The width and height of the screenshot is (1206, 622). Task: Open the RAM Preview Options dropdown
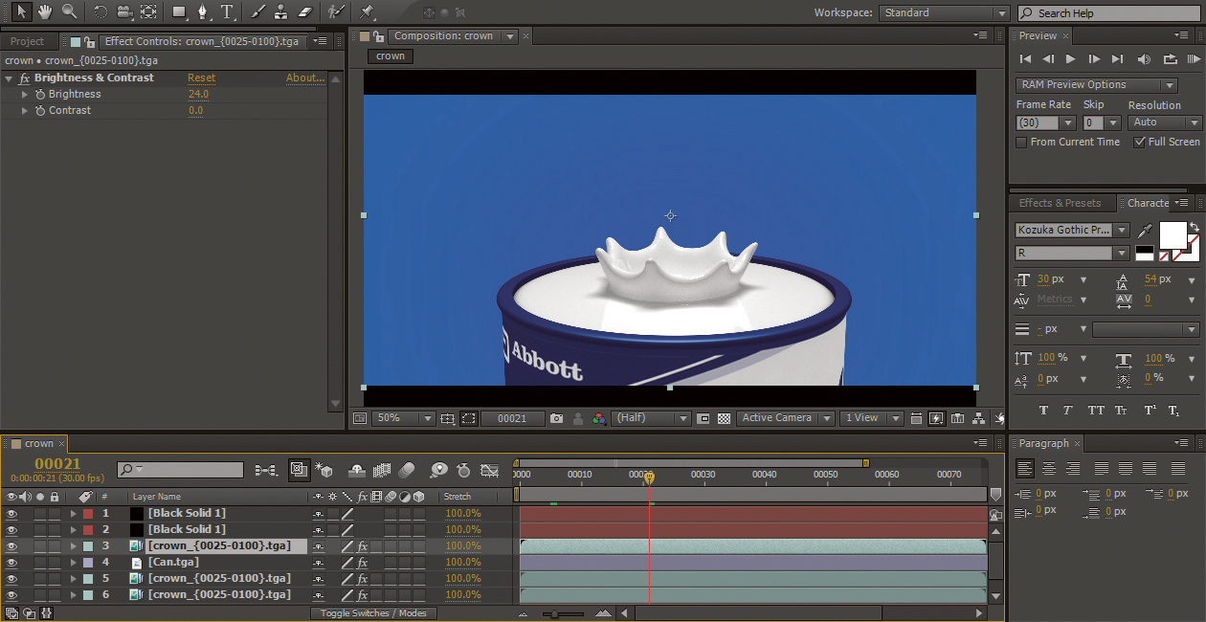pos(1096,84)
